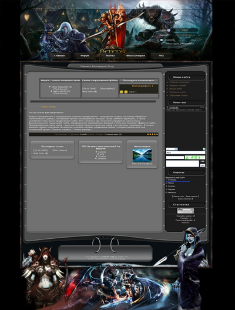This screenshot has width=235, height=310.
Task: Click the second smiley icon in the last comment
Action: (126, 92)
